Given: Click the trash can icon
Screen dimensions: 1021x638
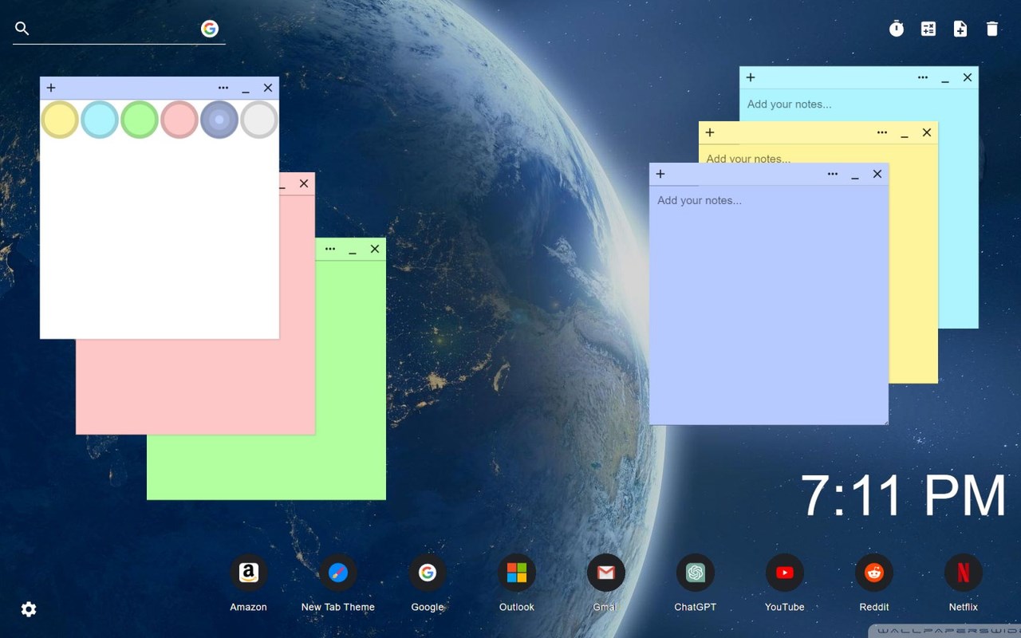Looking at the screenshot, I should (x=992, y=29).
